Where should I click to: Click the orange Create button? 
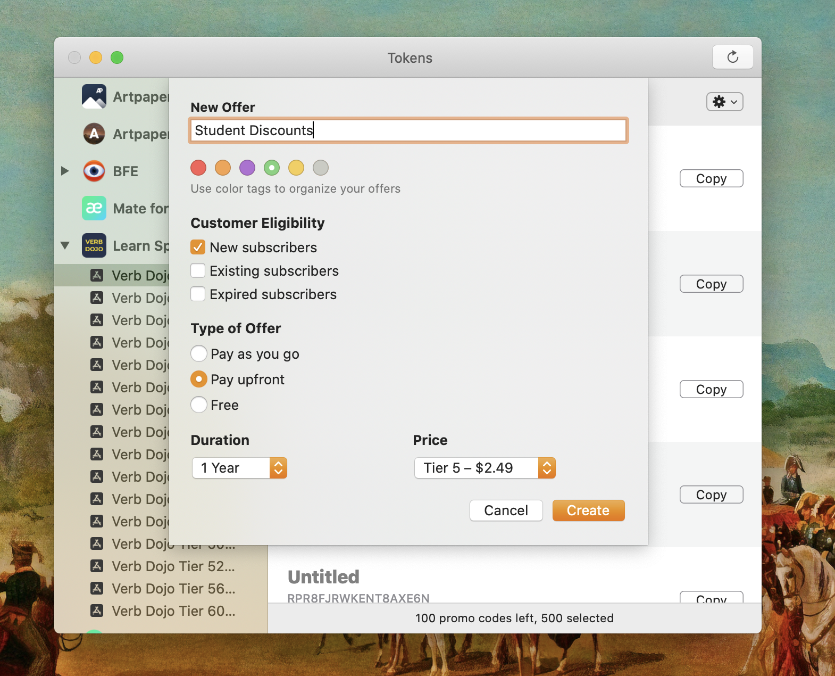588,510
